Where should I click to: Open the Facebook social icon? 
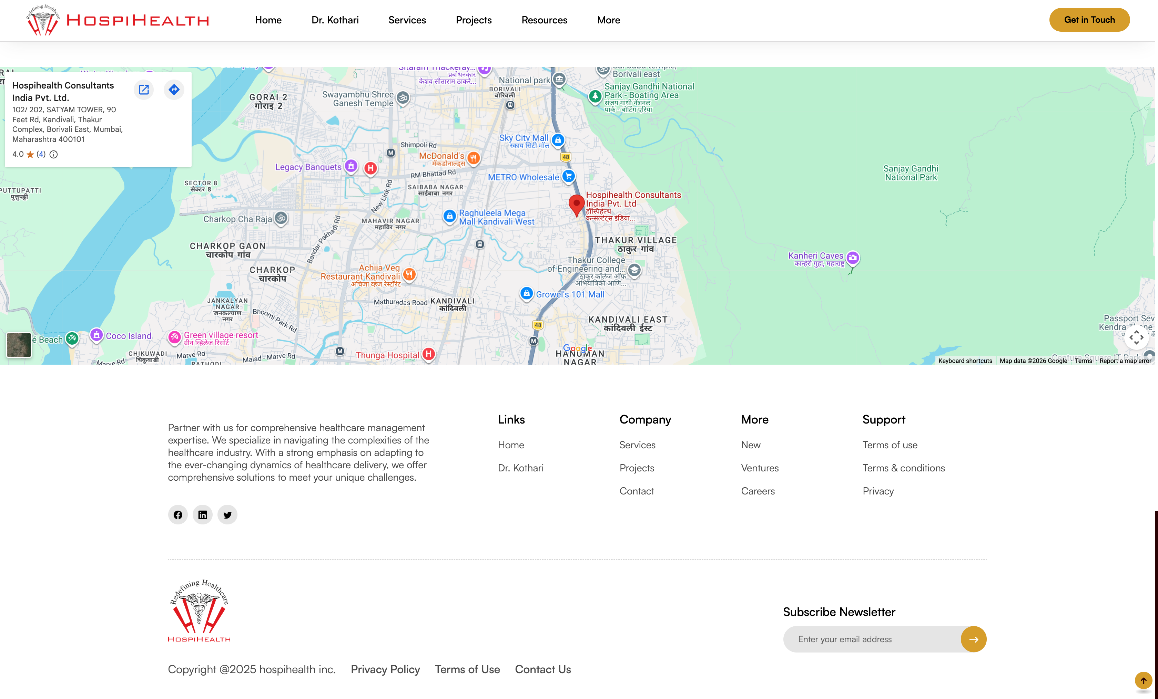click(177, 515)
